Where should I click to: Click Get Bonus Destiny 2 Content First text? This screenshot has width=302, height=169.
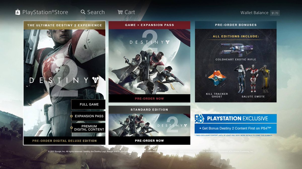point(237,128)
